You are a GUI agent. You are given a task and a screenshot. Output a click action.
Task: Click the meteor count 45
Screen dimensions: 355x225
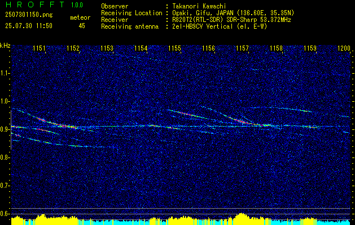[x=82, y=26]
